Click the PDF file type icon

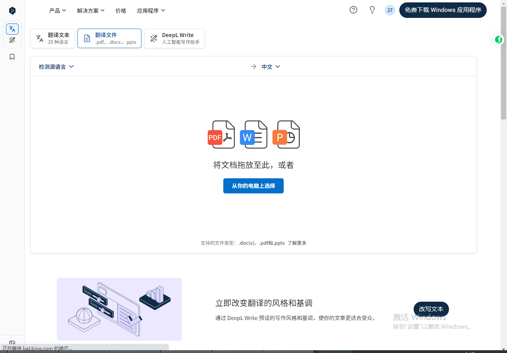point(221,135)
